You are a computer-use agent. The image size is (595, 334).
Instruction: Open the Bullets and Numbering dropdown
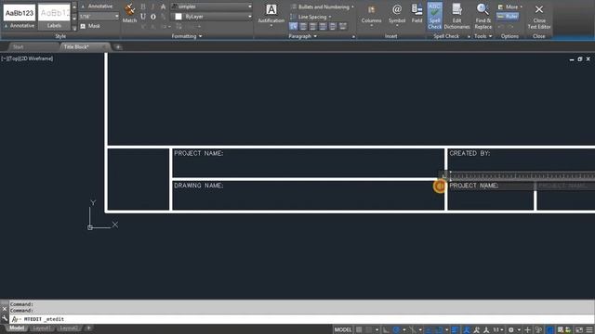[322, 6]
